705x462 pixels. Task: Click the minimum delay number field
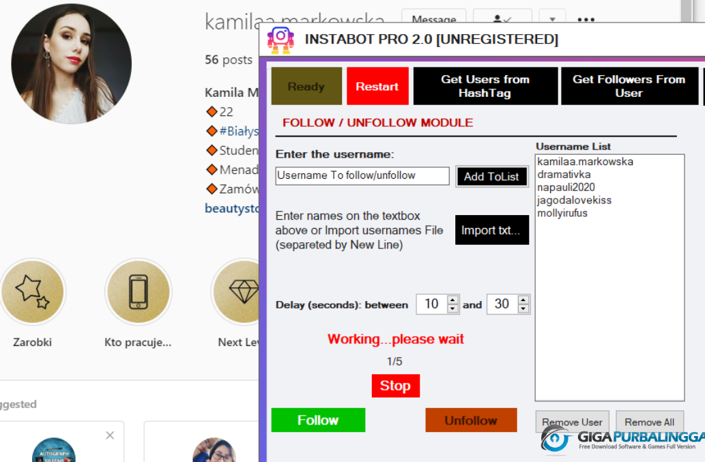431,304
